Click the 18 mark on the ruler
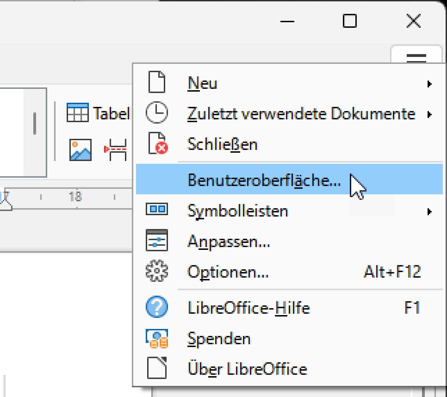This screenshot has width=447, height=397. tap(75, 197)
